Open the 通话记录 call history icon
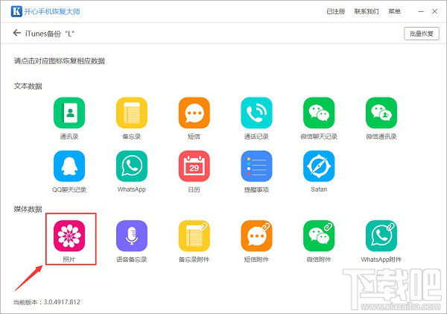Image resolution: width=447 pixels, height=314 pixels. point(256,113)
